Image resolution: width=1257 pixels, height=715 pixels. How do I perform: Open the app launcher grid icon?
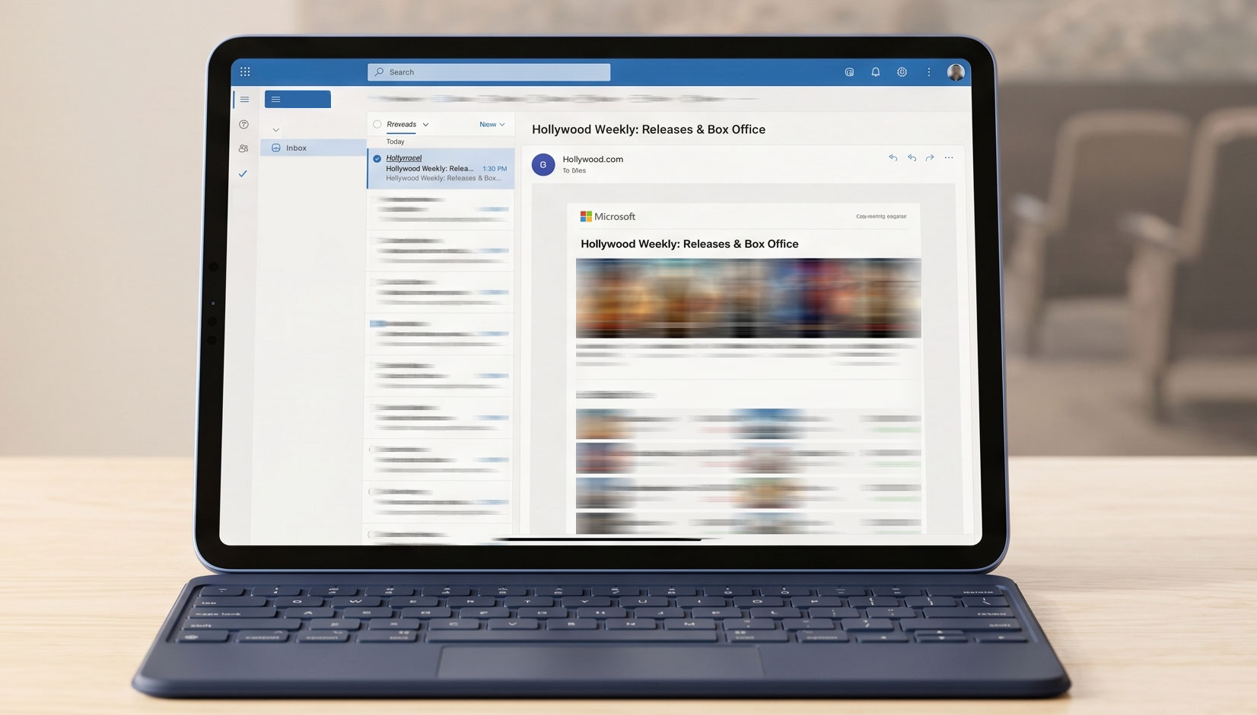pyautogui.click(x=245, y=71)
